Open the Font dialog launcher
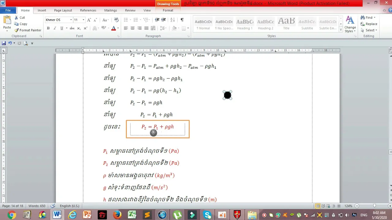 [x=118, y=36]
